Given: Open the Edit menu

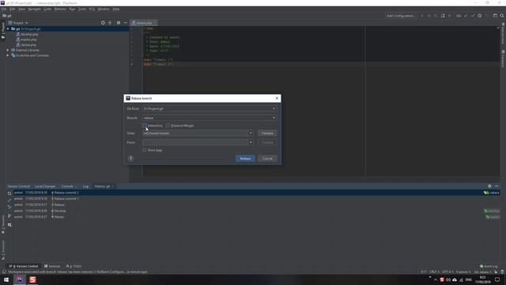Looking at the screenshot, I should tap(13, 9).
